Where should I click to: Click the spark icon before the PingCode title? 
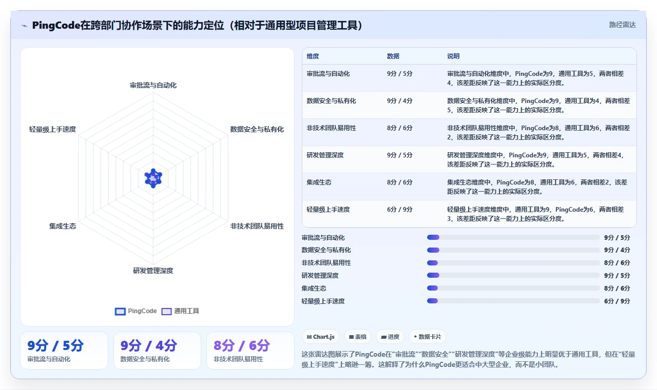click(25, 25)
